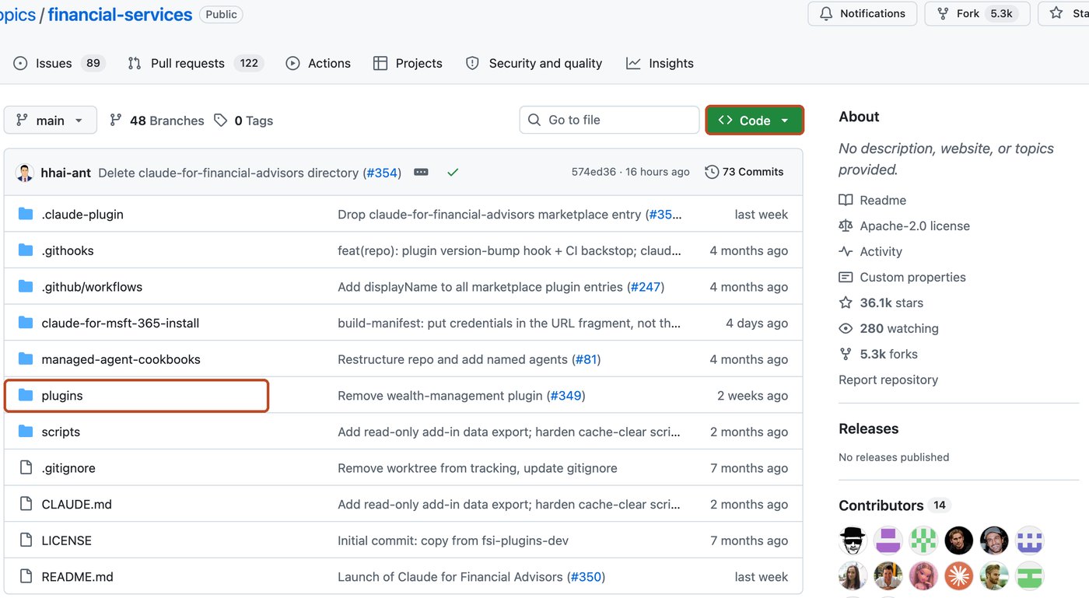View the 73 Commits history
1089x598 pixels.
tap(744, 172)
